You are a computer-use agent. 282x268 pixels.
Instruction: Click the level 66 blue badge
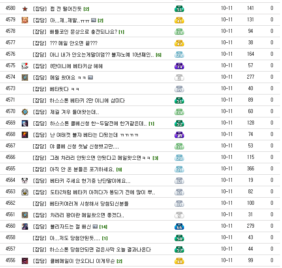tap(179, 226)
